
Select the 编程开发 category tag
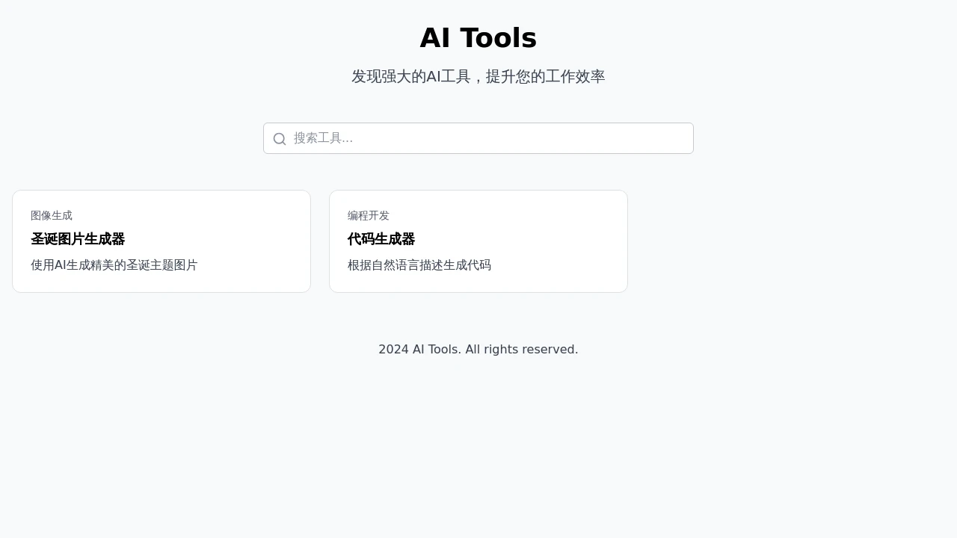368,216
